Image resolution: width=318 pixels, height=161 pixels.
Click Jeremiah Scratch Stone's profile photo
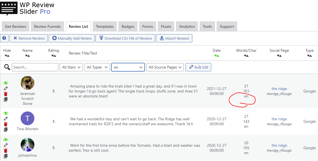(28, 83)
